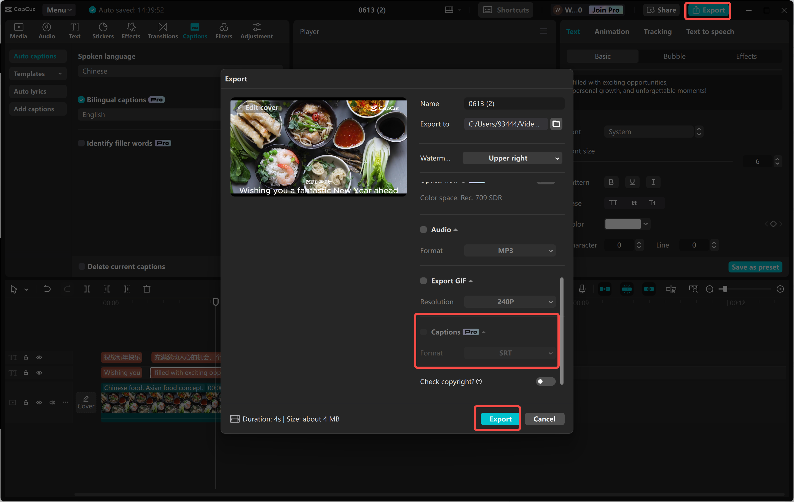Toggle Bilingual captions checkbox
794x502 pixels.
81,100
